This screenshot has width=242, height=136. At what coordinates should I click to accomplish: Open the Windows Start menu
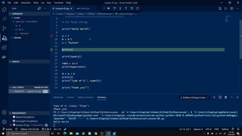3,133
